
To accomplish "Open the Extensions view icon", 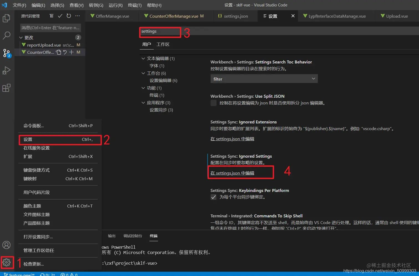I will [x=6, y=88].
